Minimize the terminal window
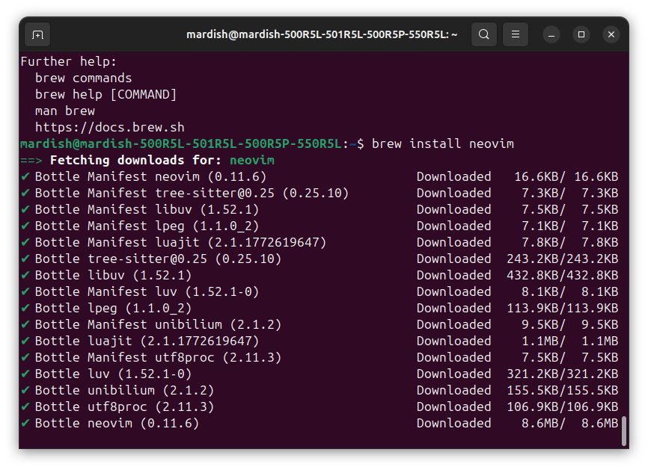The width and height of the screenshot is (648, 470). click(551, 34)
